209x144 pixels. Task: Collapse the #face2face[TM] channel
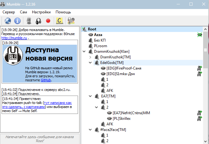[x=90, y=129]
